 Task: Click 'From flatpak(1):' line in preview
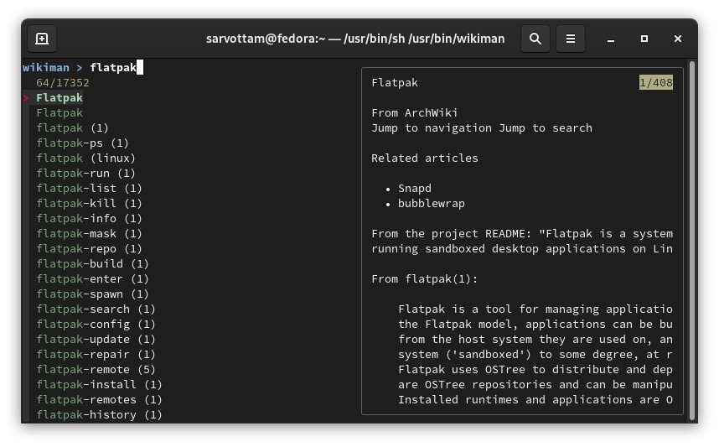tap(425, 279)
